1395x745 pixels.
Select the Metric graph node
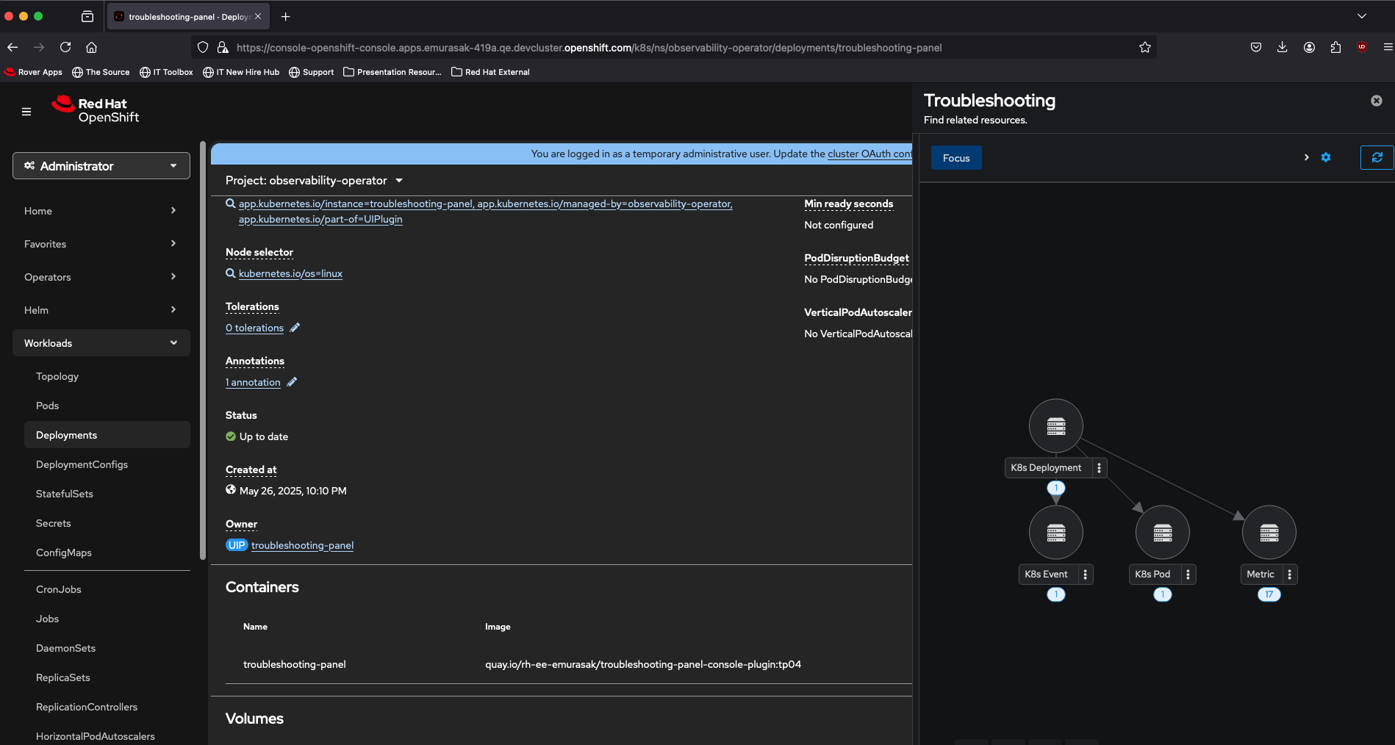pos(1269,533)
